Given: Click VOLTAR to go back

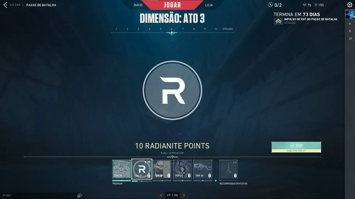Looking at the screenshot, I should click(x=15, y=5).
